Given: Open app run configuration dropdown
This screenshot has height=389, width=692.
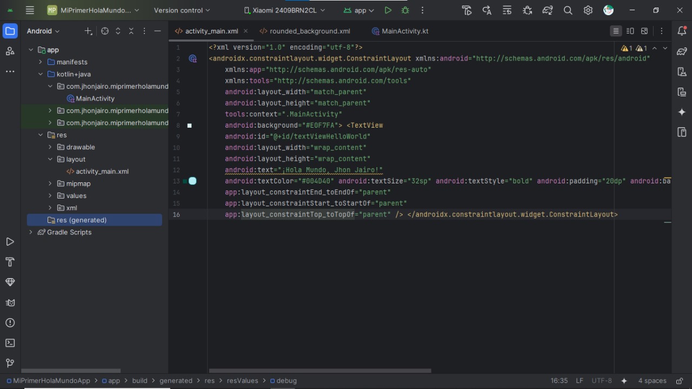Looking at the screenshot, I should (358, 10).
